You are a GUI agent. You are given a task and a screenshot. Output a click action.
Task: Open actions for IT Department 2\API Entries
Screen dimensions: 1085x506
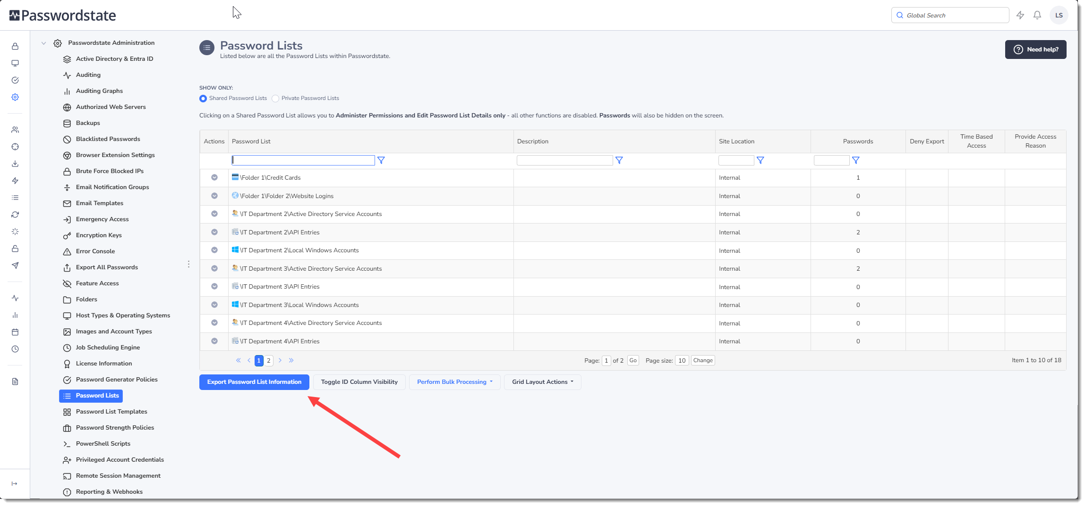214,232
